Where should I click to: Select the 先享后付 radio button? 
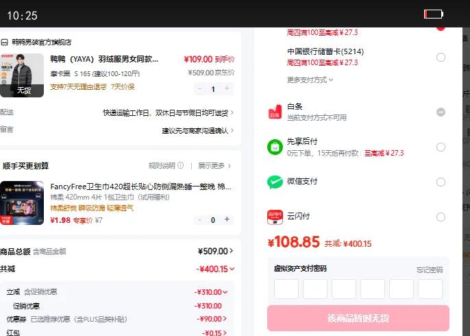pyautogui.click(x=441, y=147)
